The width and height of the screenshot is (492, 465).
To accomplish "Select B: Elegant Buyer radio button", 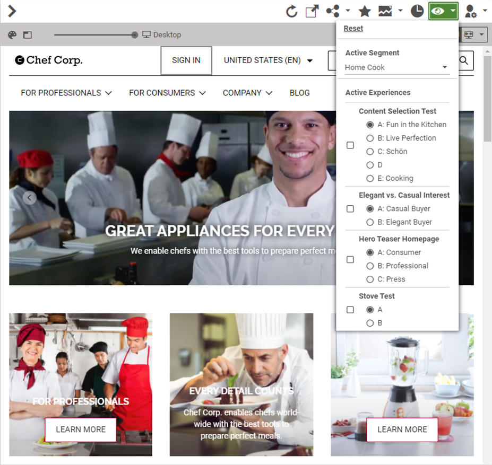I will (x=370, y=222).
